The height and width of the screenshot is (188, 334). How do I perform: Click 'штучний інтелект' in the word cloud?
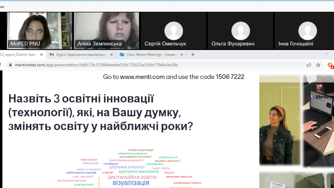pos(127,167)
